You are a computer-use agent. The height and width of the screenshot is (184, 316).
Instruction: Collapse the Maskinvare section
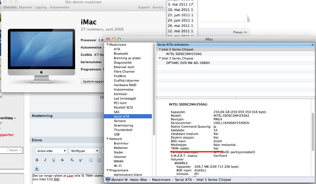(x=107, y=45)
